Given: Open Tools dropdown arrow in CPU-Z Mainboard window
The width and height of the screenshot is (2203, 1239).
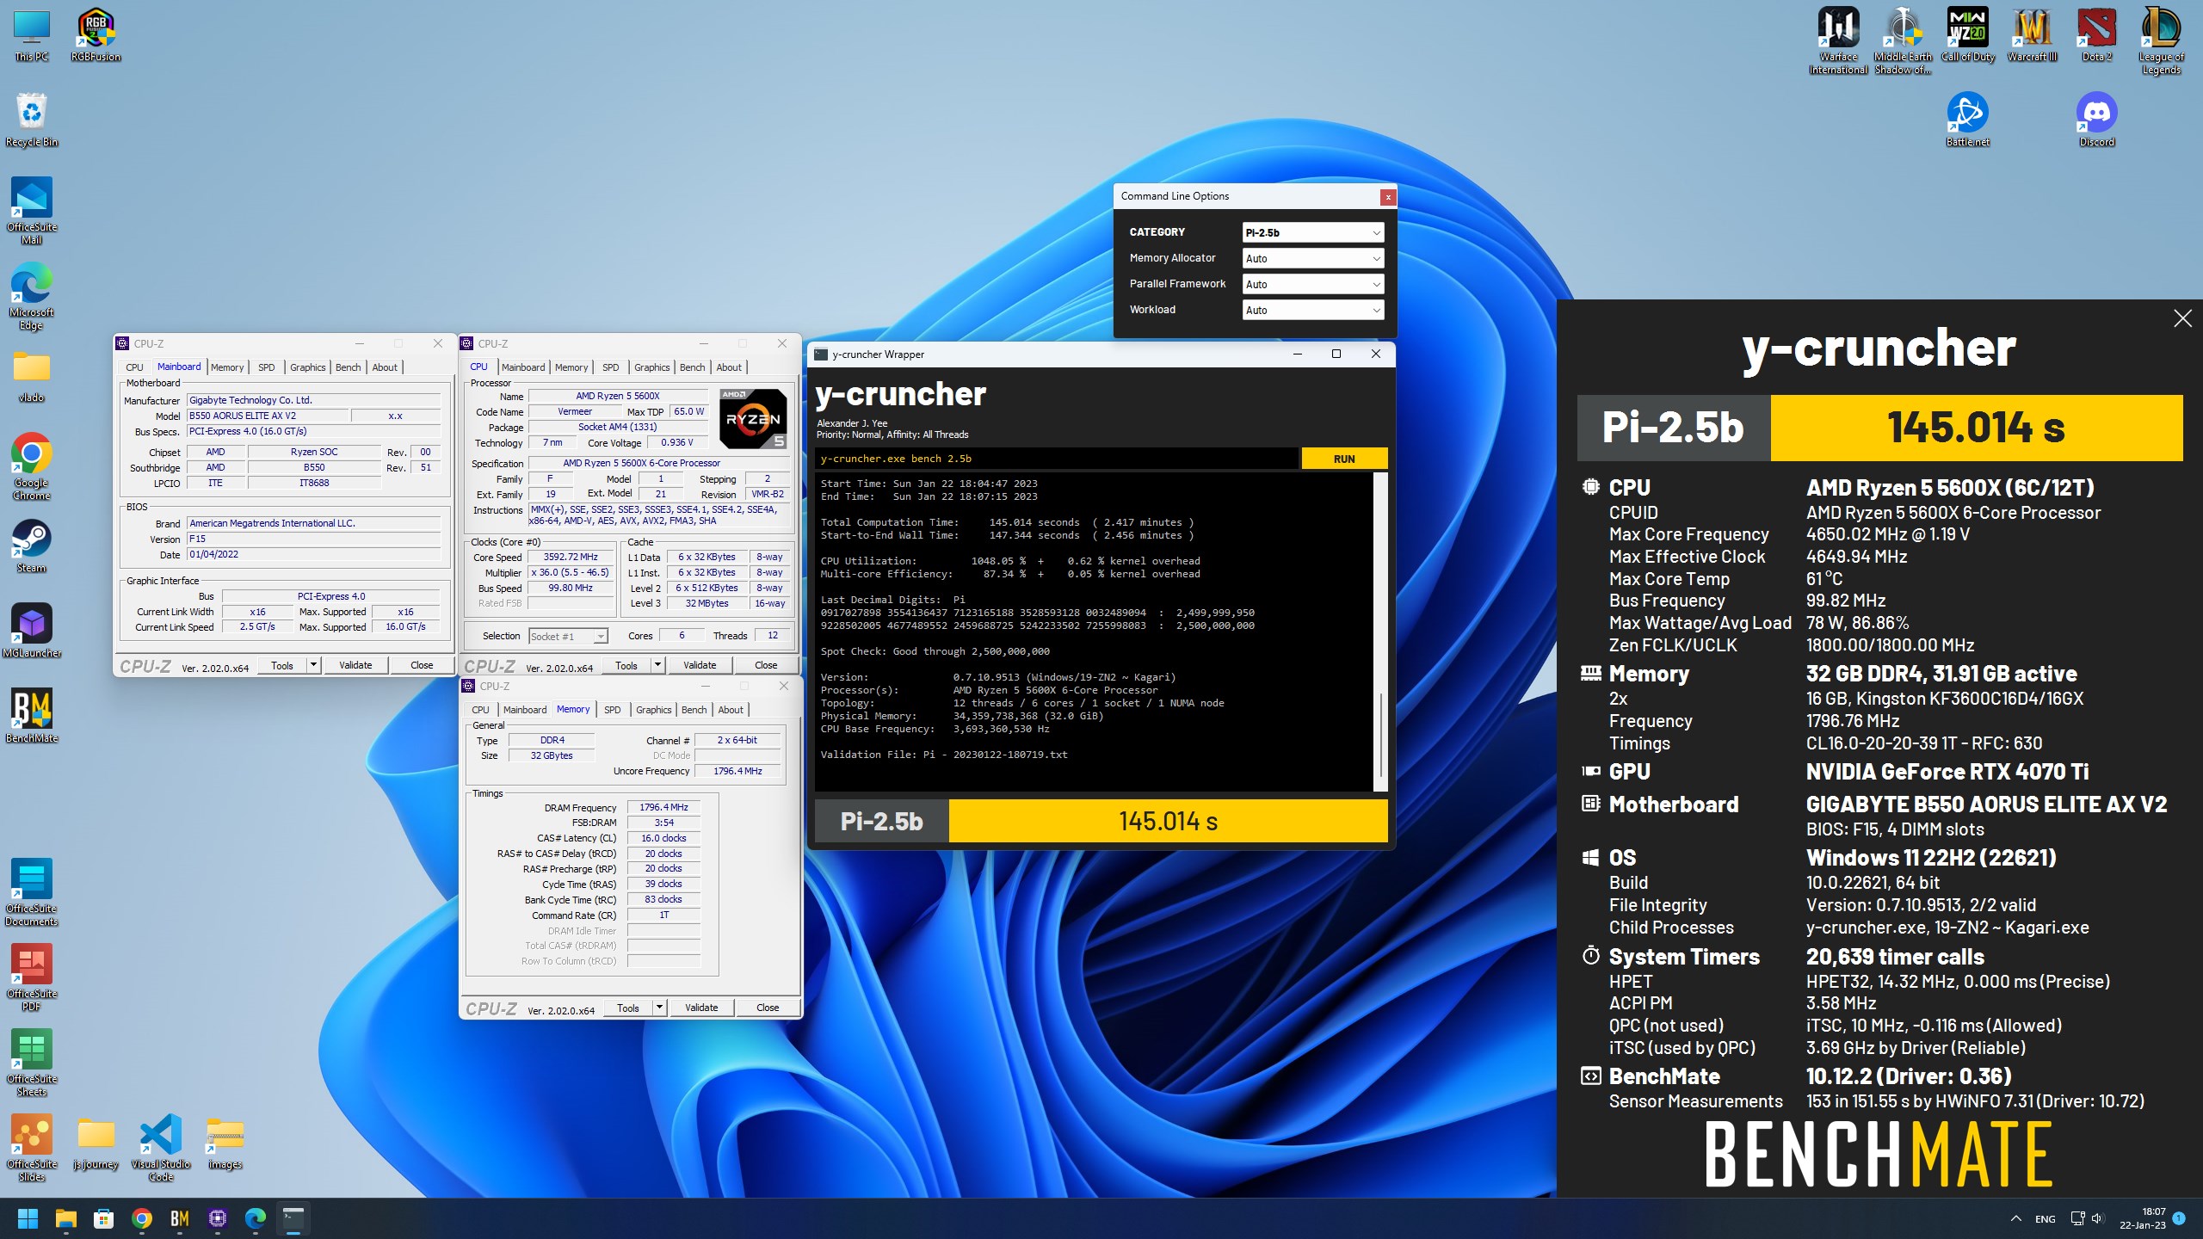Looking at the screenshot, I should [314, 665].
